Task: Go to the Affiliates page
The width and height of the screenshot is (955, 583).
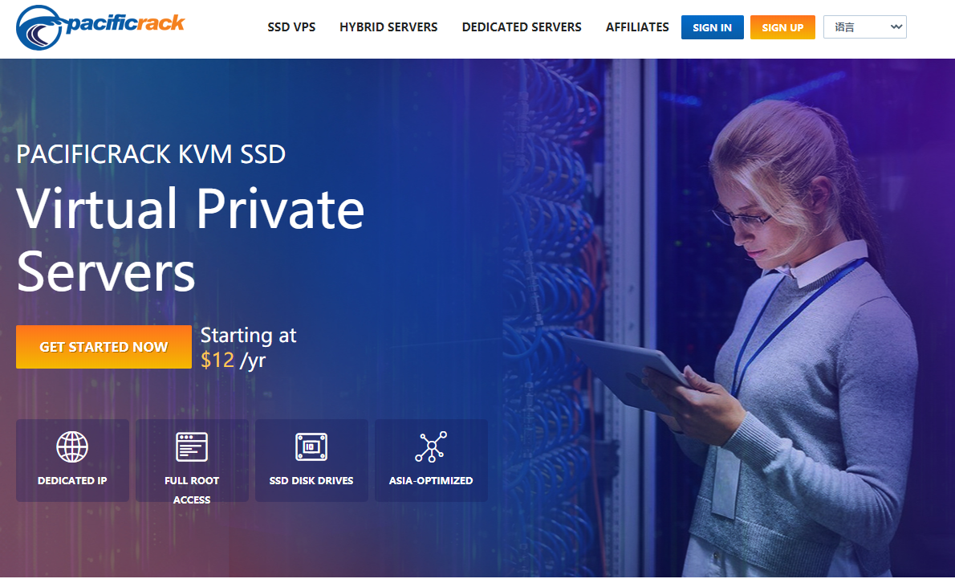Action: [x=637, y=27]
